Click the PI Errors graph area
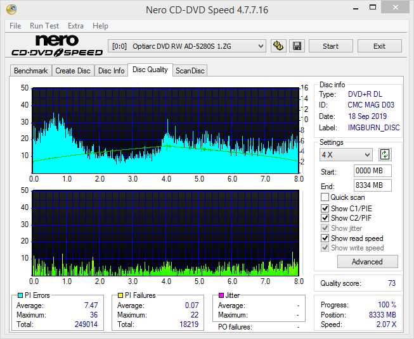The width and height of the screenshot is (414, 339). click(x=165, y=130)
